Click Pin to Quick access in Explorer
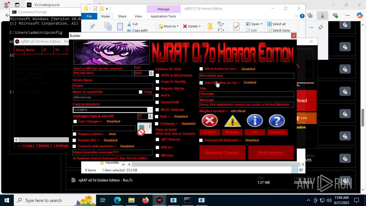 [92, 27]
